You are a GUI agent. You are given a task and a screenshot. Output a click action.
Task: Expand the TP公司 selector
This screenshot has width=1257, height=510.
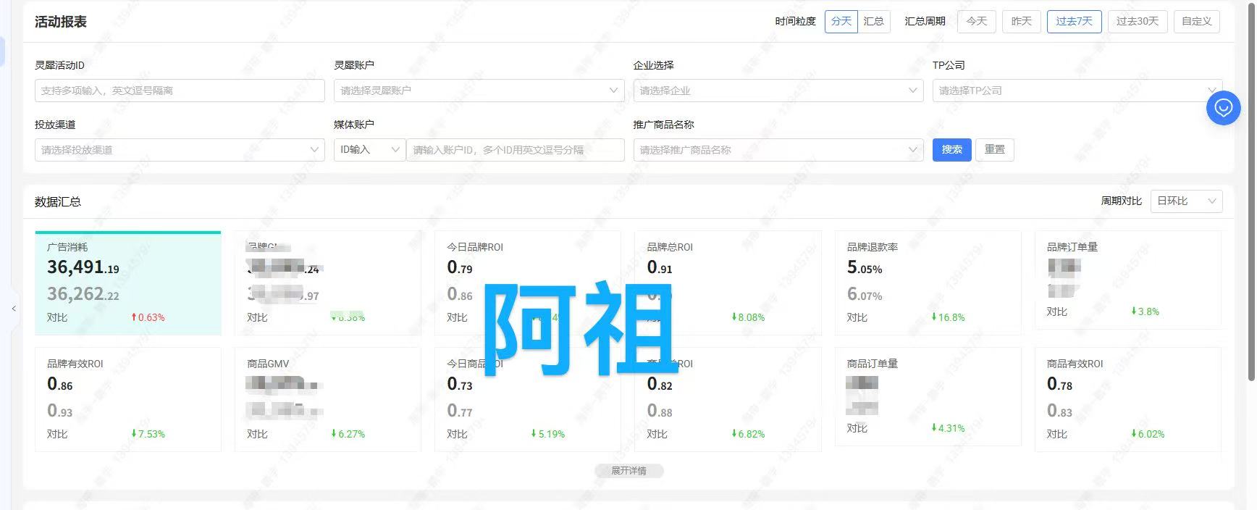1072,91
